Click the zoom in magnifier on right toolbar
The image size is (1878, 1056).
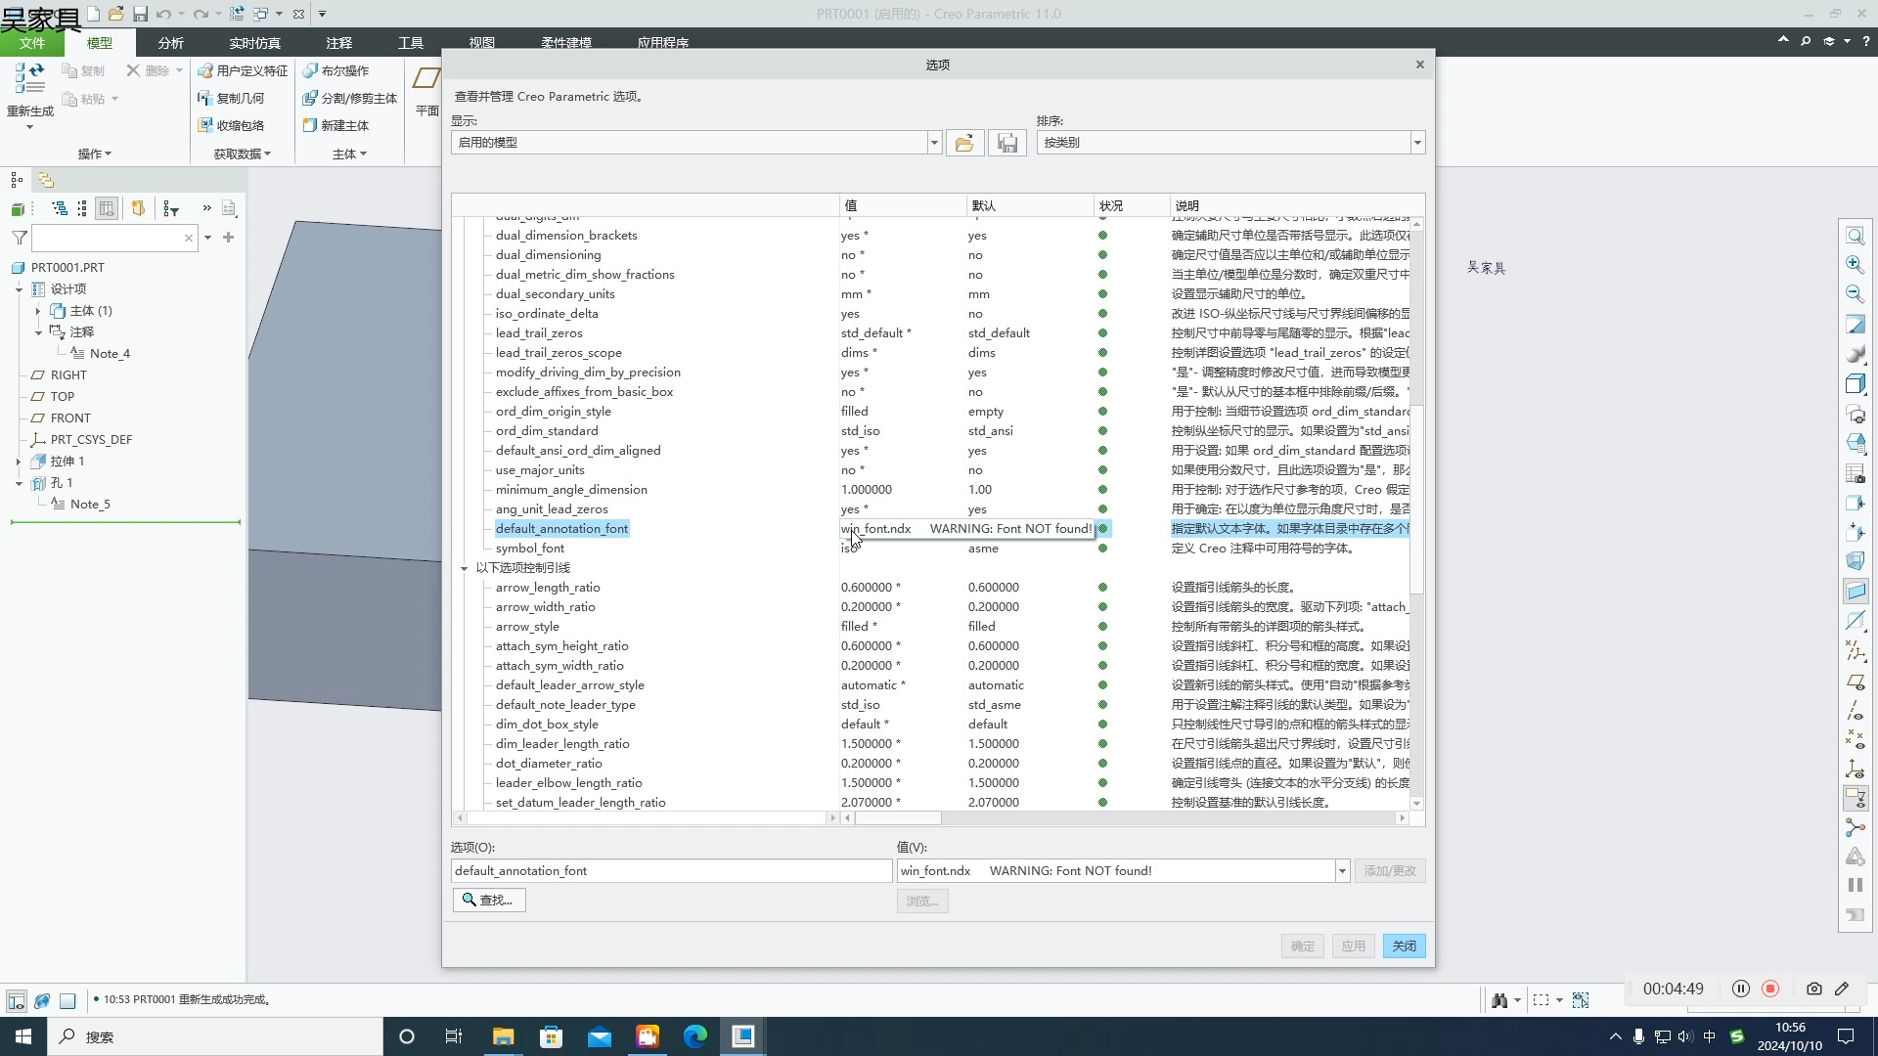click(1855, 265)
